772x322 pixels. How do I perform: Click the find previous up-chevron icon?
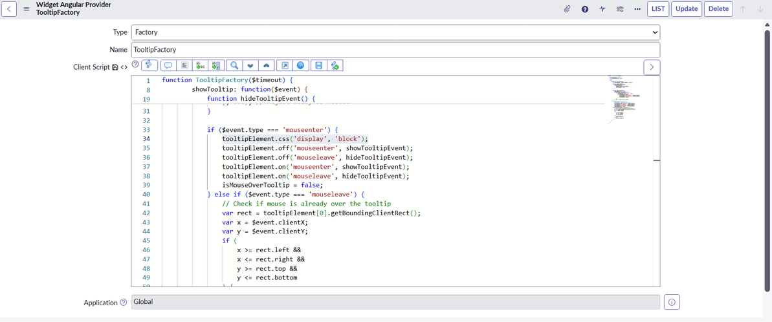pos(267,65)
